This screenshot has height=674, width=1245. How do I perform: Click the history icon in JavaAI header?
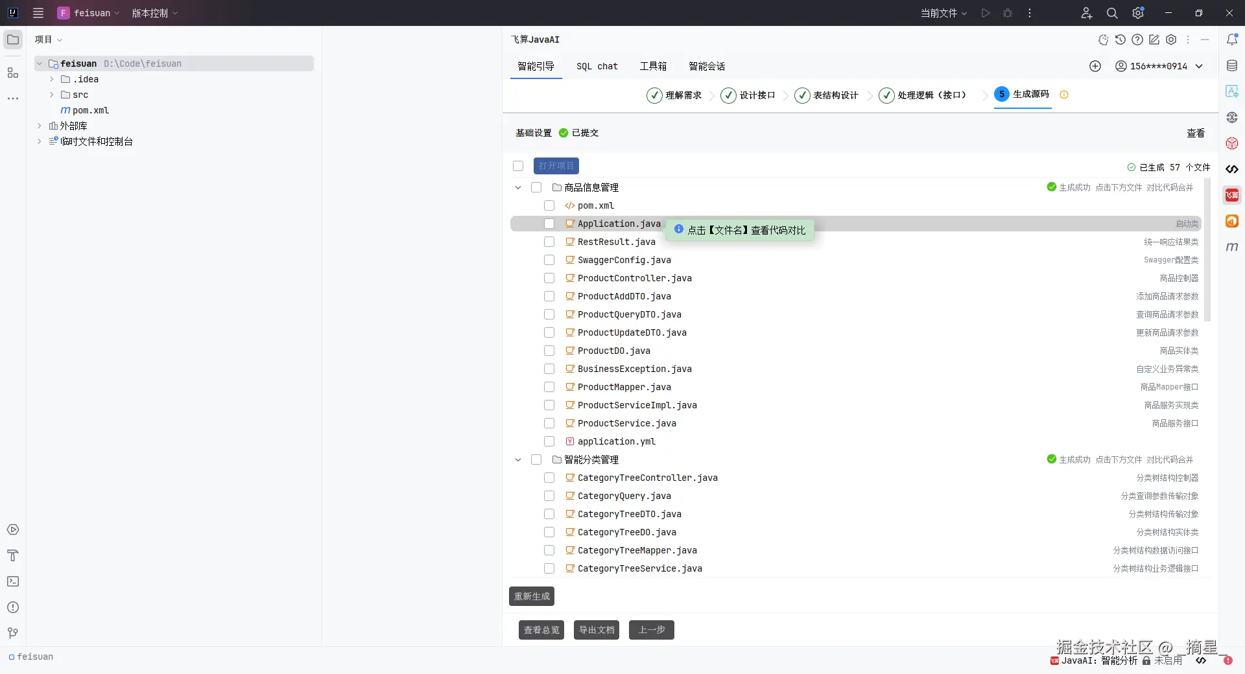[x=1120, y=40]
